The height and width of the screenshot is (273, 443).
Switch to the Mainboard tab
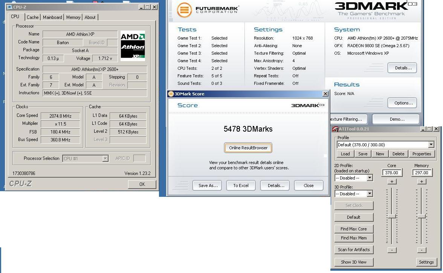(52, 17)
